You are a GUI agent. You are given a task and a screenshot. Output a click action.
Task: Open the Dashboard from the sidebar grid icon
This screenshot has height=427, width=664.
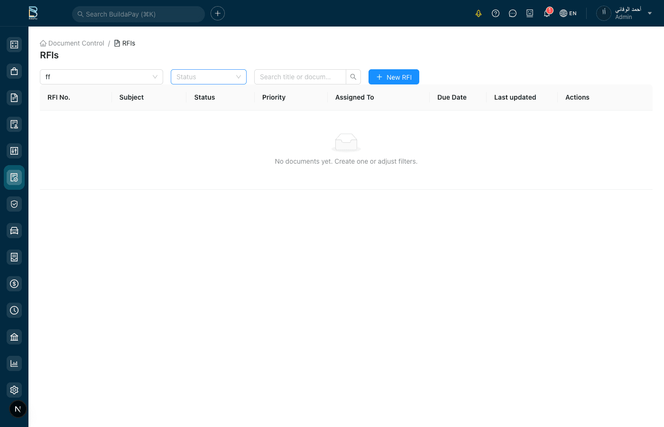point(14,44)
